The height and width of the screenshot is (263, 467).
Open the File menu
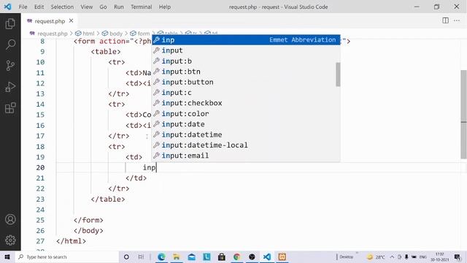pos(23,7)
